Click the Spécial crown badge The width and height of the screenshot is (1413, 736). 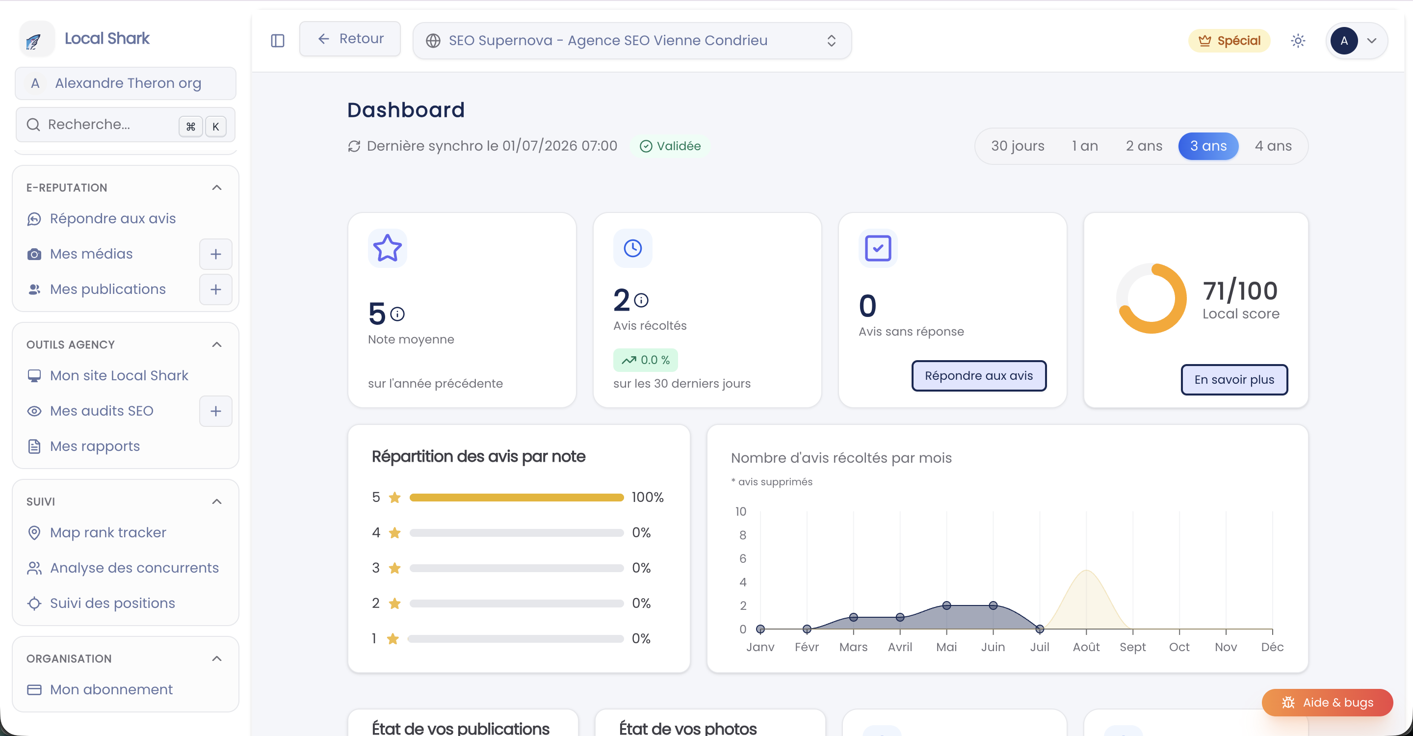point(1229,41)
